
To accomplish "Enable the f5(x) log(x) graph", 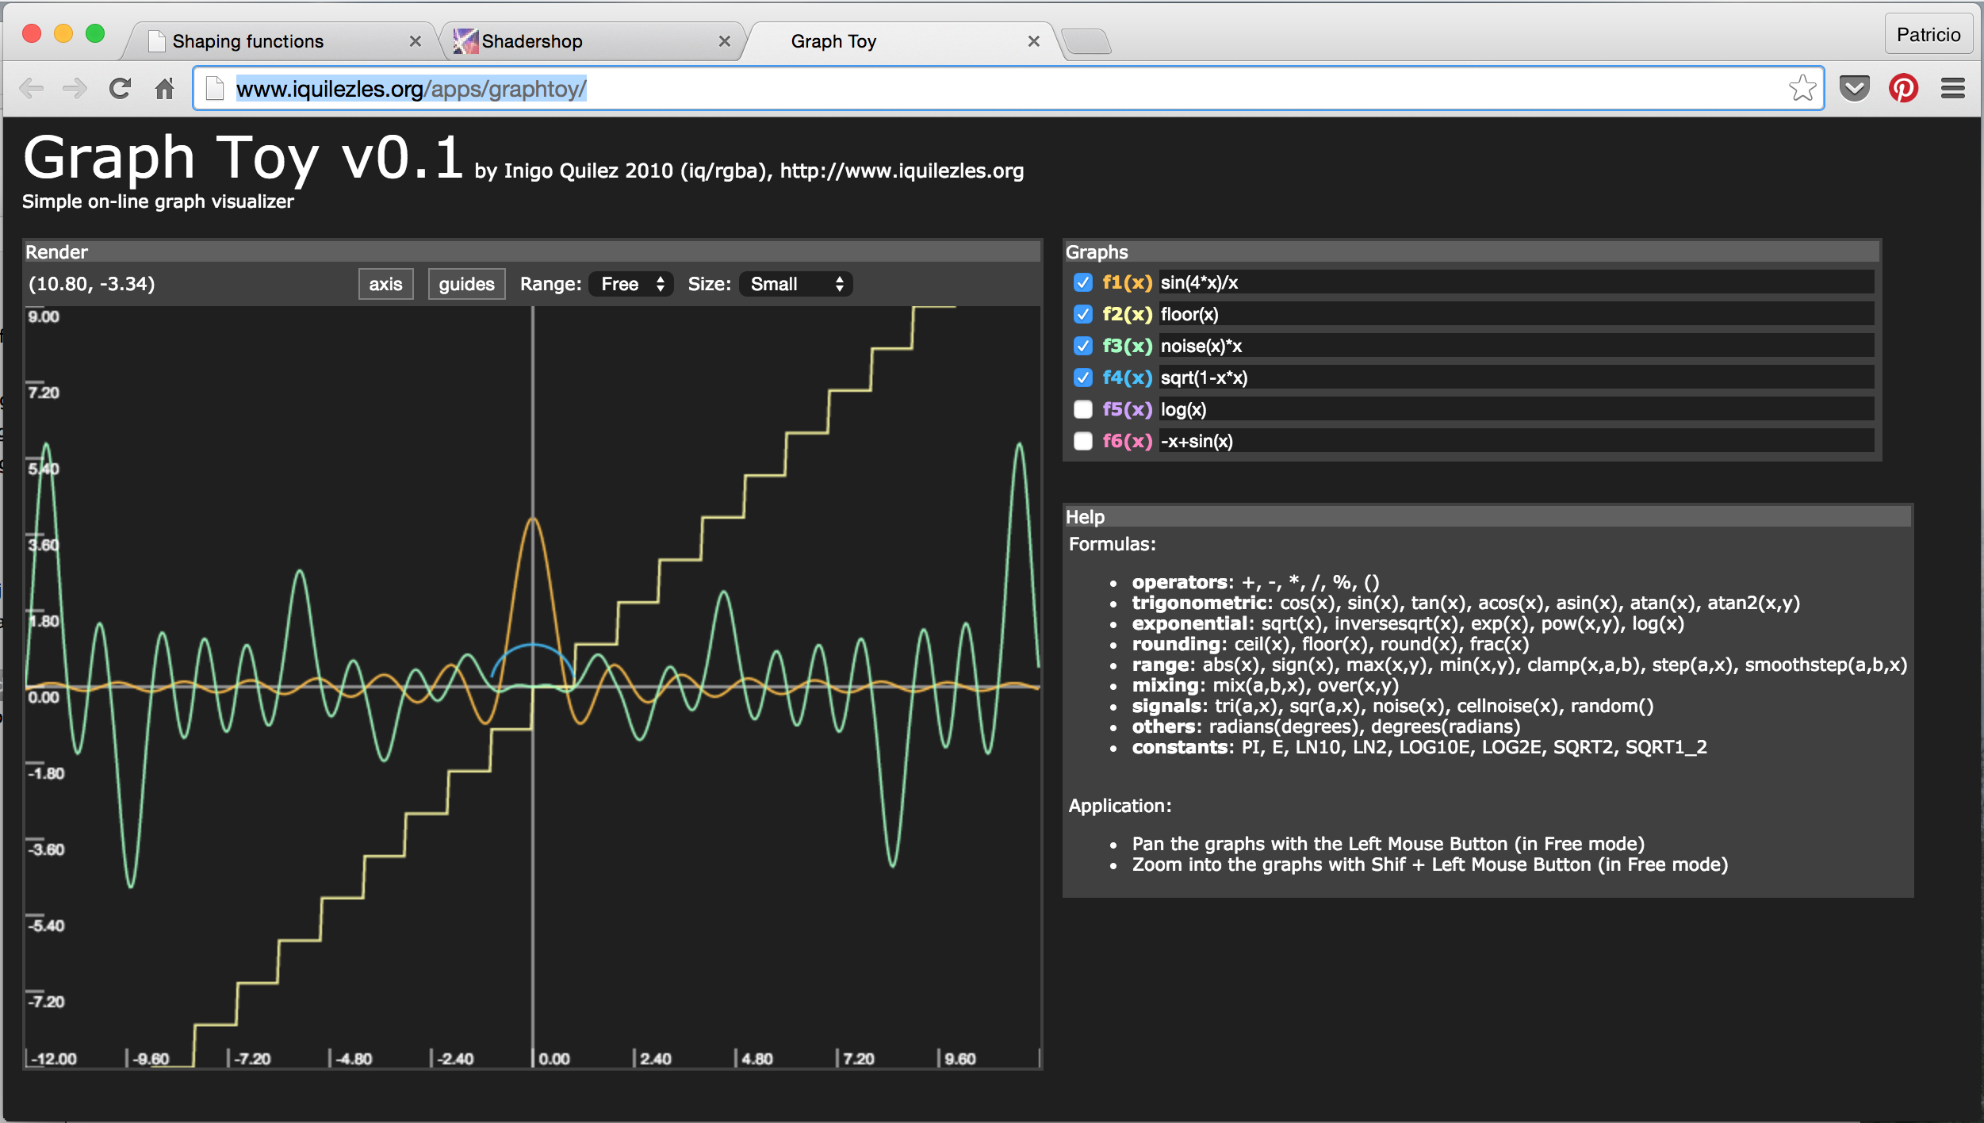I will tap(1082, 409).
